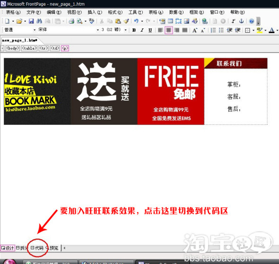The image size is (279, 264).
Task: Click the outside borders icon
Action: (x=247, y=30)
